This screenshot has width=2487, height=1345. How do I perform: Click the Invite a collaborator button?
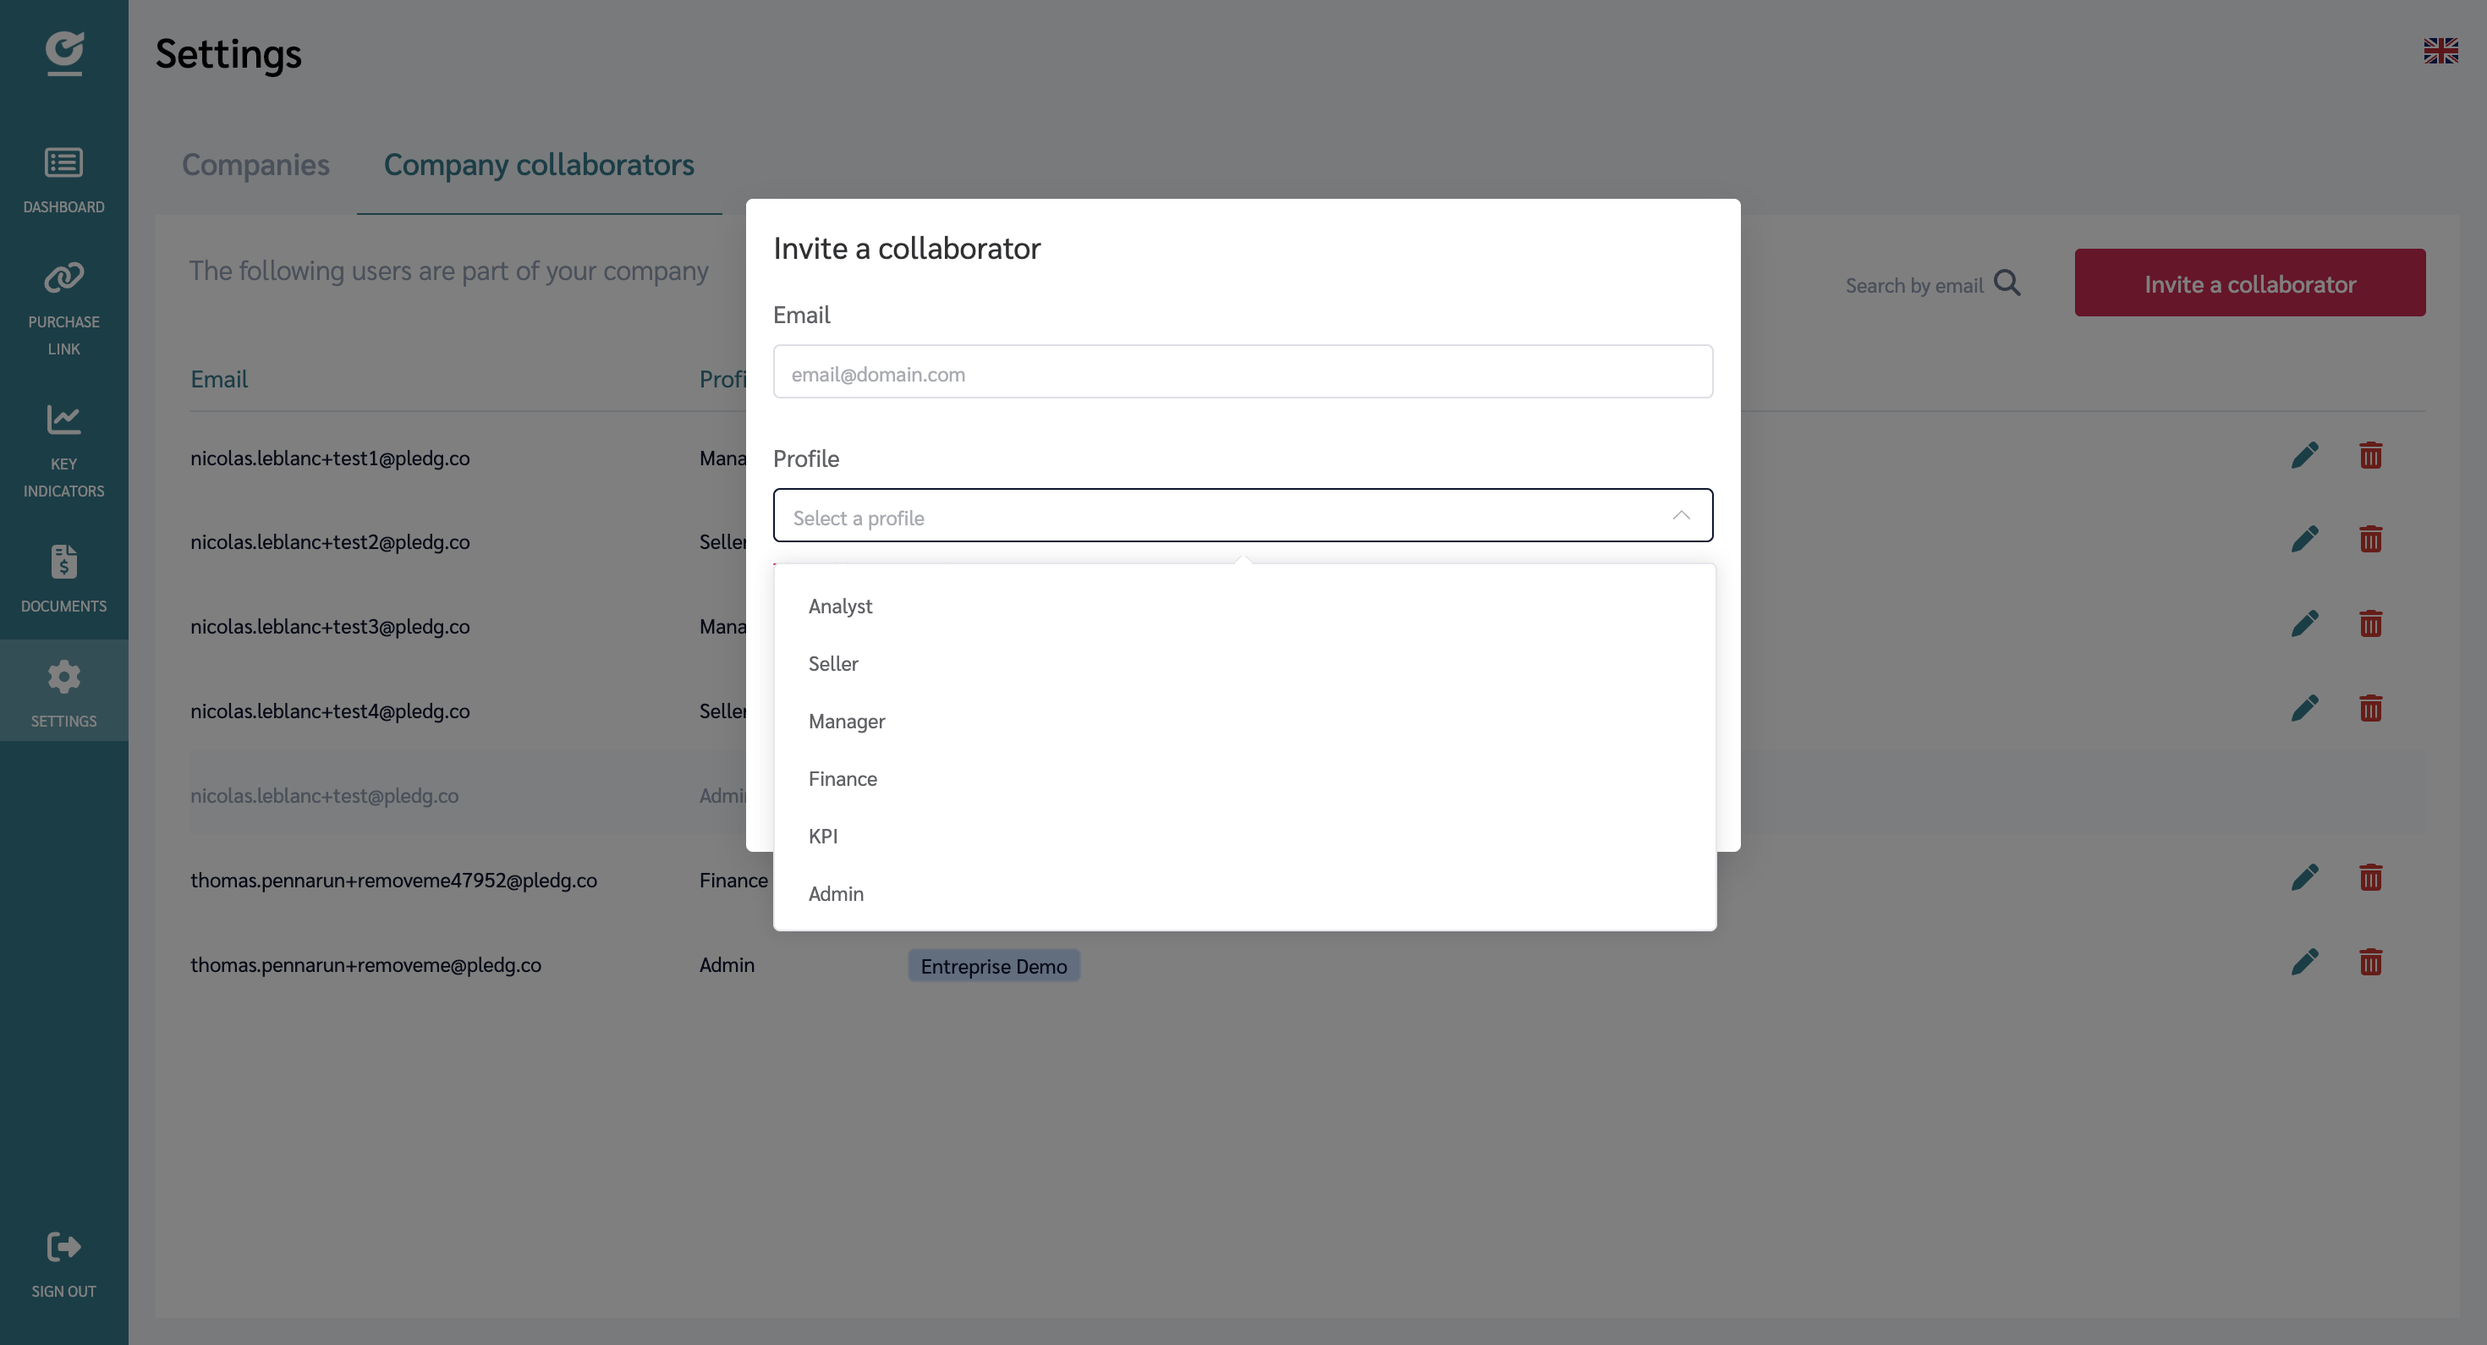click(x=2249, y=283)
